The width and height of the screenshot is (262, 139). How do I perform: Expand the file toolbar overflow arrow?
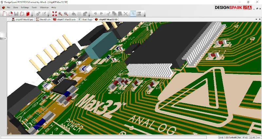coord(32,16)
